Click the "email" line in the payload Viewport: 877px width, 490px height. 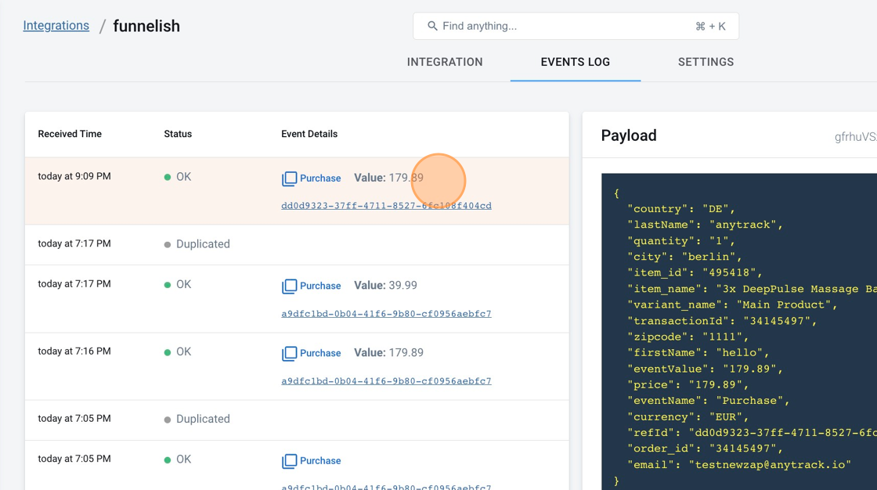coord(739,465)
